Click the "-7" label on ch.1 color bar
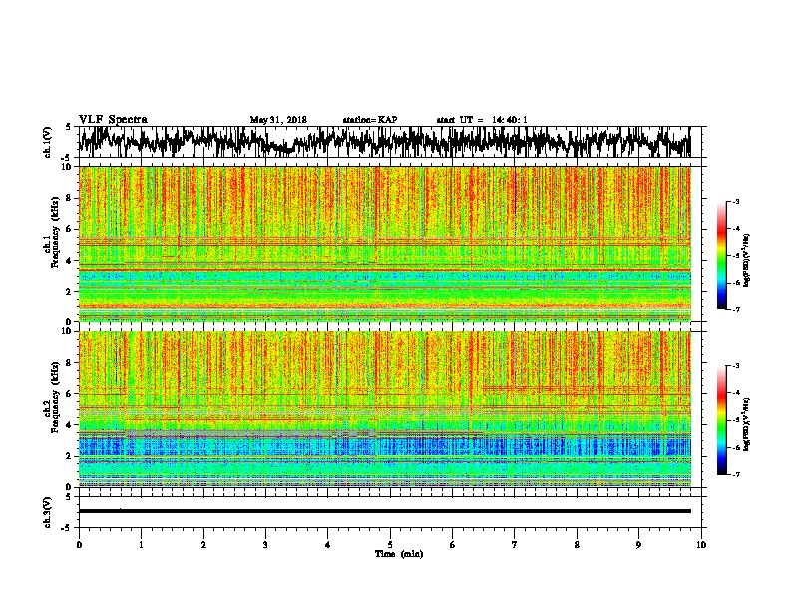790x611 pixels. pyautogui.click(x=735, y=309)
